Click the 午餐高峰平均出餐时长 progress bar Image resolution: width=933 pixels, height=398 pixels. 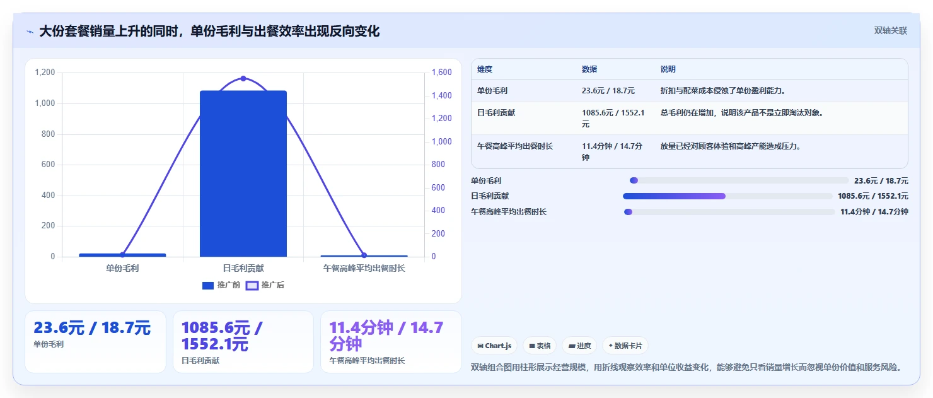[729, 212]
